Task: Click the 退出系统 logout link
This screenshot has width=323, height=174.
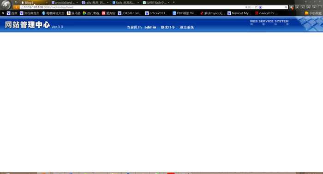Action: coord(186,27)
